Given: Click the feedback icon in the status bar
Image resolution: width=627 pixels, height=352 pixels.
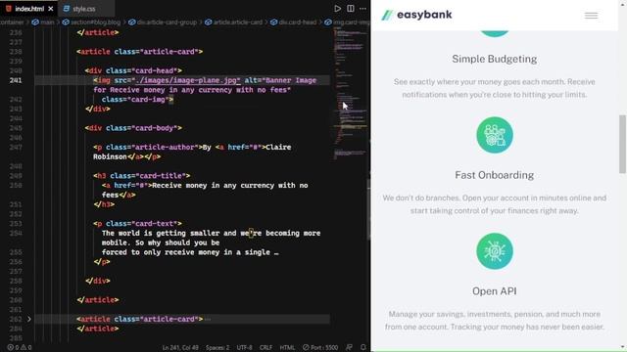Looking at the screenshot, I should [349, 348].
